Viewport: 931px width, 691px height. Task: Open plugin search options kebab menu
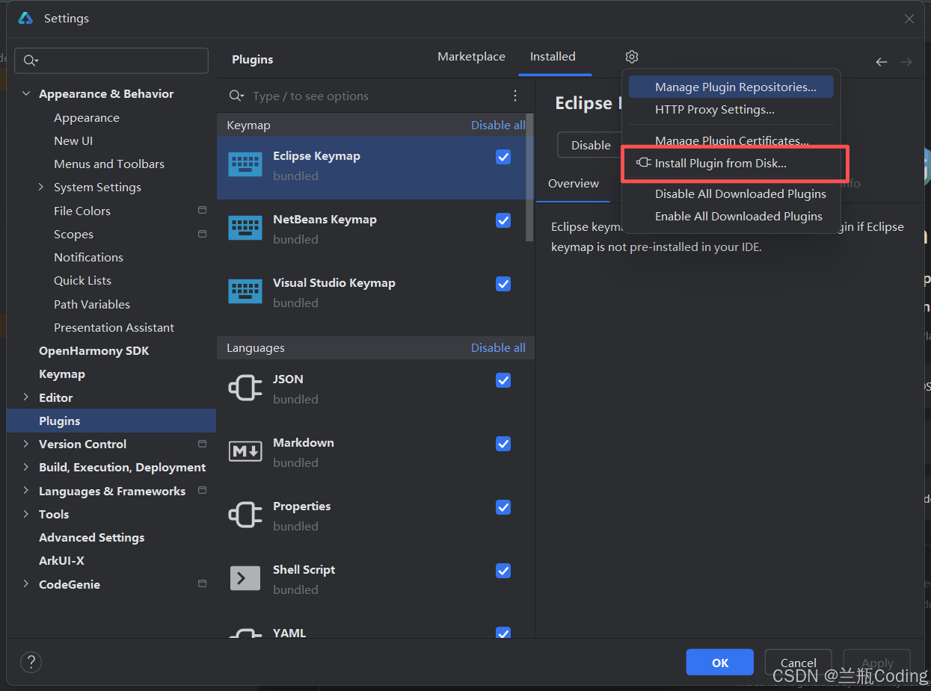coord(515,96)
